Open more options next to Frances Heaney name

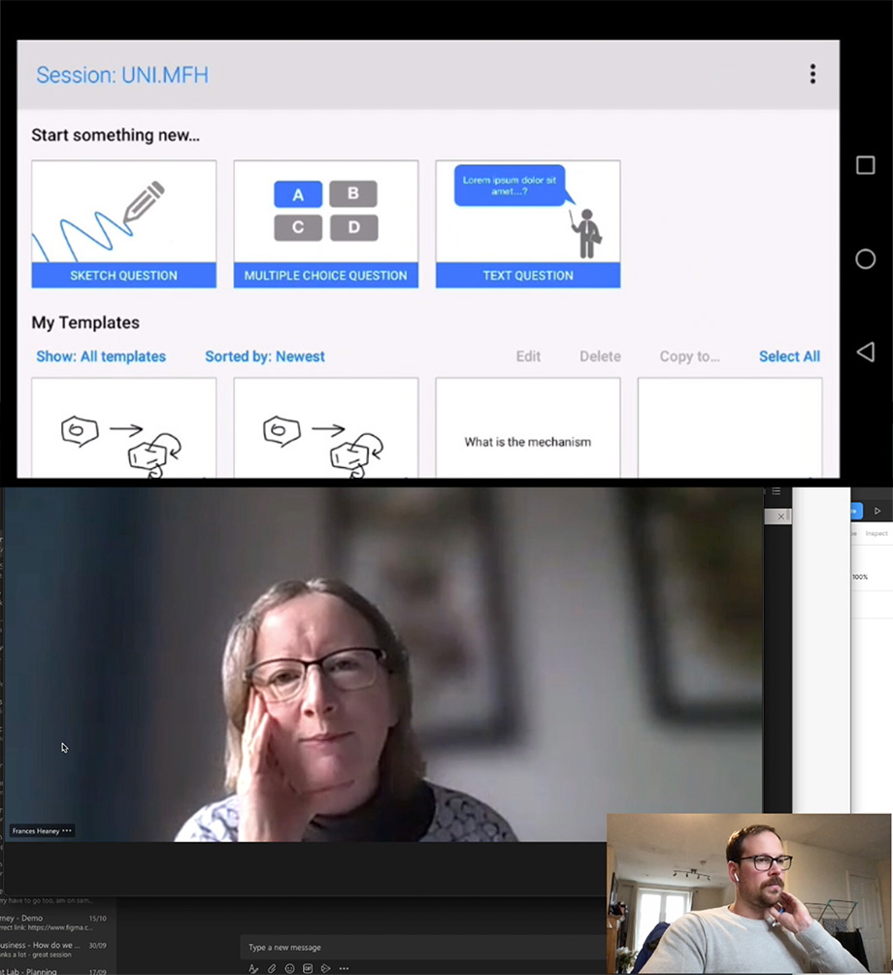pyautogui.click(x=67, y=831)
